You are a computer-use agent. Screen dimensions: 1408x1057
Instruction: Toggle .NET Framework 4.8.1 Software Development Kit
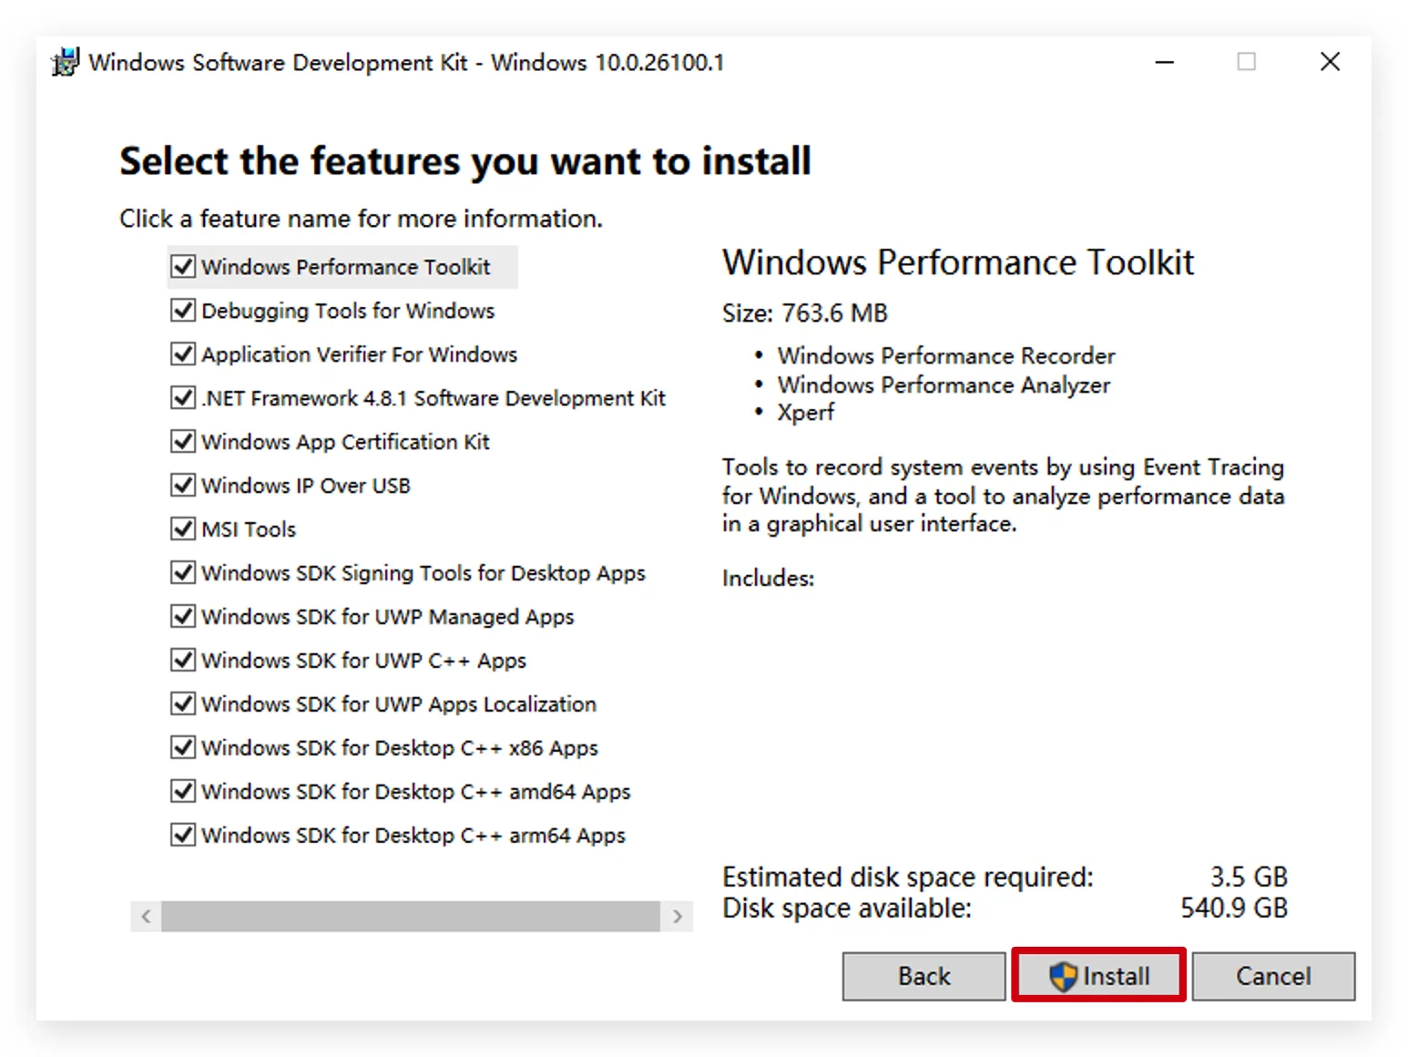pyautogui.click(x=183, y=397)
